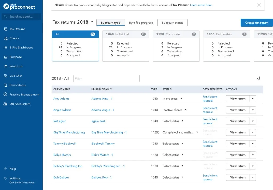
Task: Click the download arrow icon above table
Action: (x=259, y=78)
